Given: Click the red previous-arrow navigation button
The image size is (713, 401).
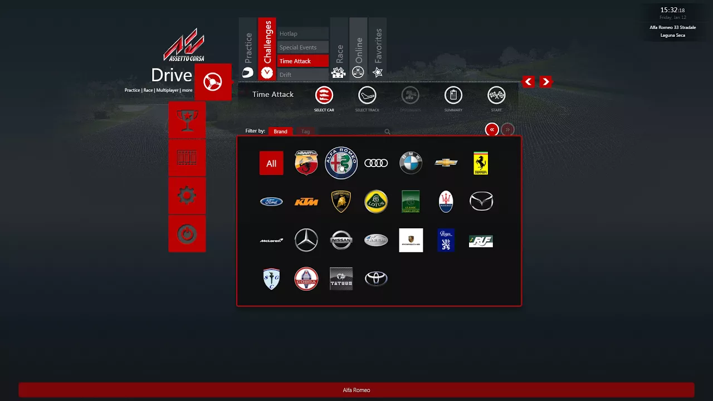Looking at the screenshot, I should pos(529,82).
